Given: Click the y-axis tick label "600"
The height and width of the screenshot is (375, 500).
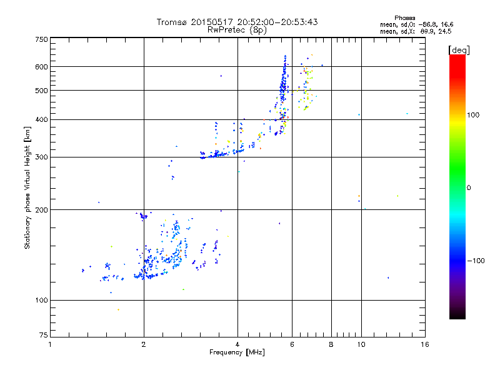Looking at the screenshot, I should tap(41, 67).
